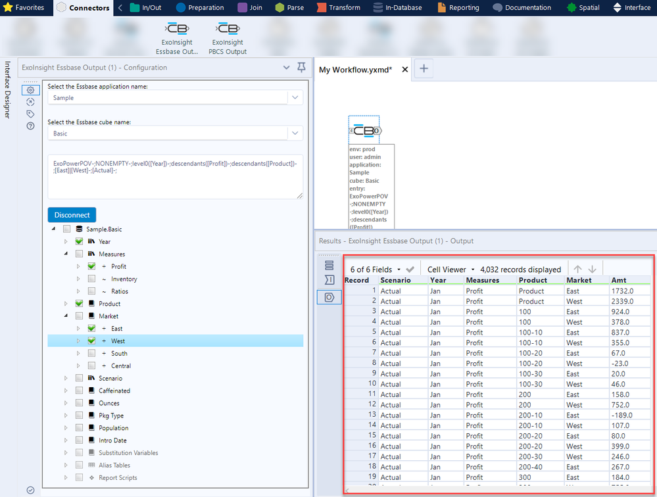657x497 pixels.
Task: Collapse the Measures tree node
Action: click(x=66, y=254)
